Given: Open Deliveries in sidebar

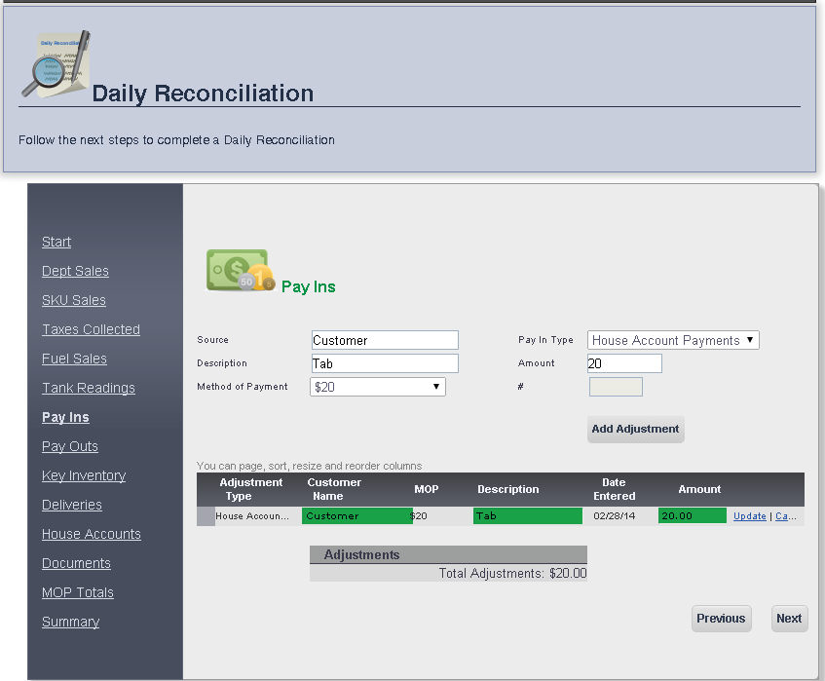Looking at the screenshot, I should coord(72,505).
